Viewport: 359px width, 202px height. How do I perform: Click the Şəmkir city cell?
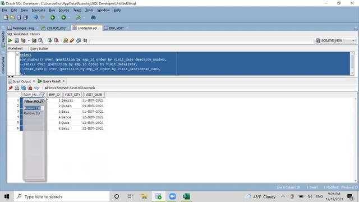(x=67, y=100)
